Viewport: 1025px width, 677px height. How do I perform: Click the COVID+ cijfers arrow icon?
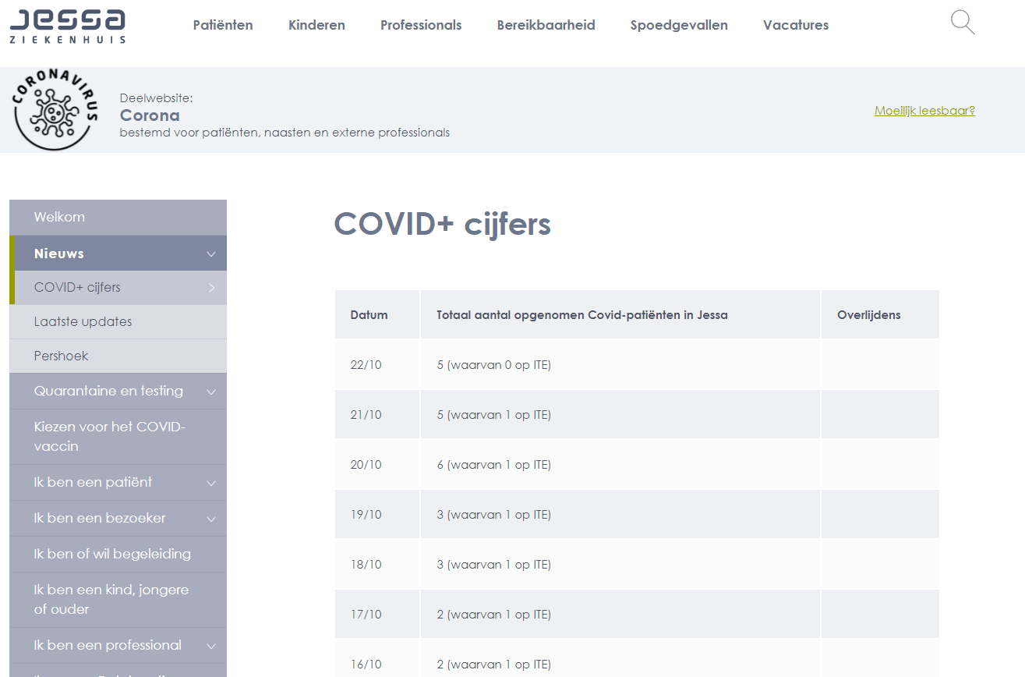click(x=211, y=288)
